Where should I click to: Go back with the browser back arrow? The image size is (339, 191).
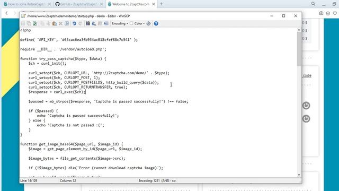6,13
